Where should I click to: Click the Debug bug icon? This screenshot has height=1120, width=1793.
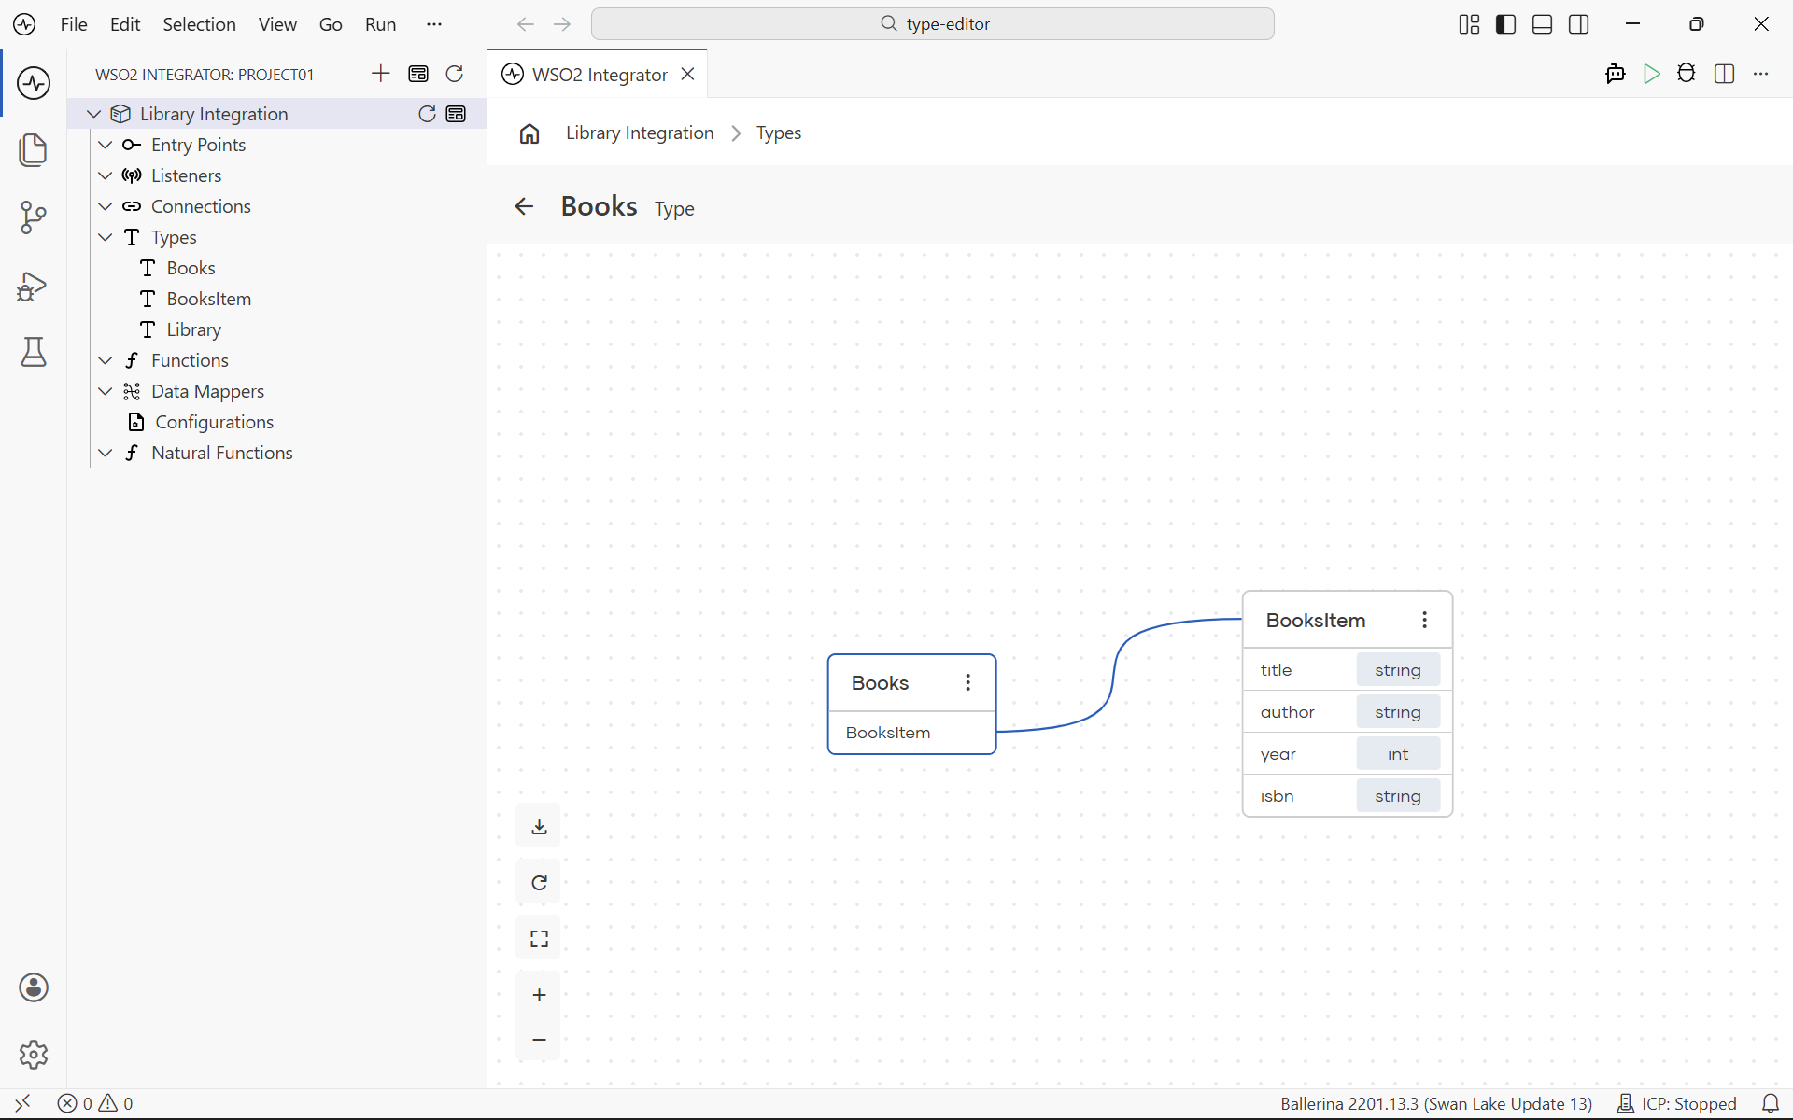point(1687,74)
